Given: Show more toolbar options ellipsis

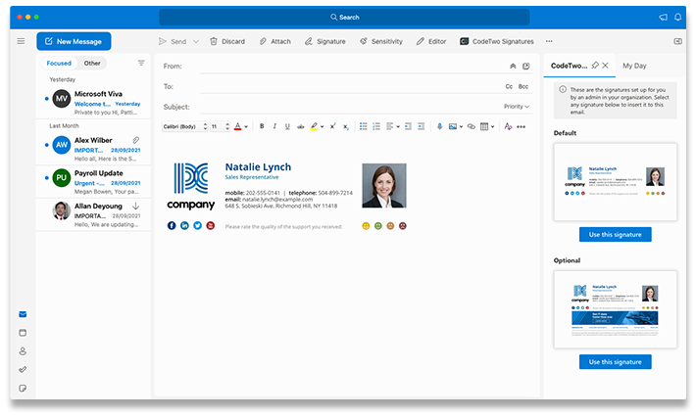Looking at the screenshot, I should pyautogui.click(x=549, y=41).
